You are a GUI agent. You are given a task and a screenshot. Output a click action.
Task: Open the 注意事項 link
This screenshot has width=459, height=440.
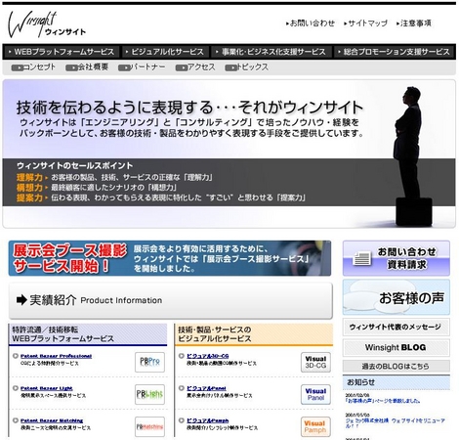[414, 23]
